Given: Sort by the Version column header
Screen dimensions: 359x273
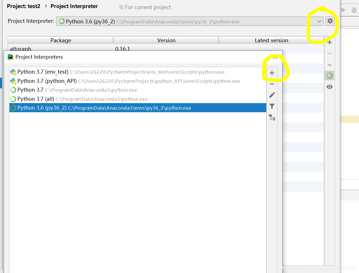Looking at the screenshot, I should [166, 40].
